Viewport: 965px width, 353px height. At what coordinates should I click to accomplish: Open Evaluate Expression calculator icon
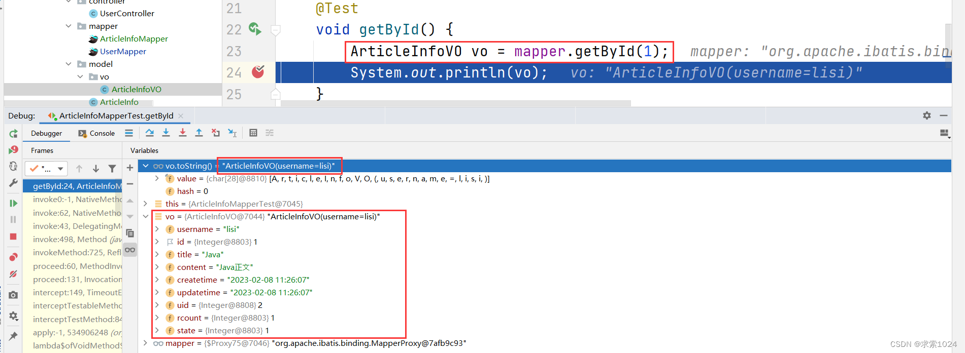[253, 133]
